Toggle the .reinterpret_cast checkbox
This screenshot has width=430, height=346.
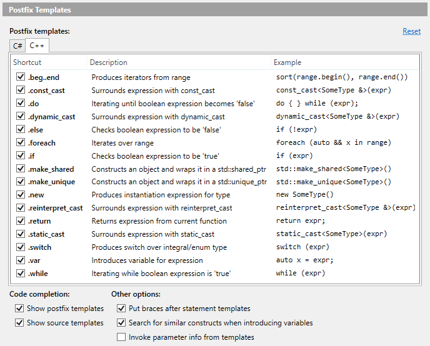tap(21, 208)
